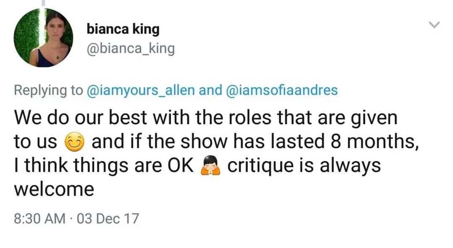Click the text "critique is always"
Viewport: 453px width, 248px height.
304,165
